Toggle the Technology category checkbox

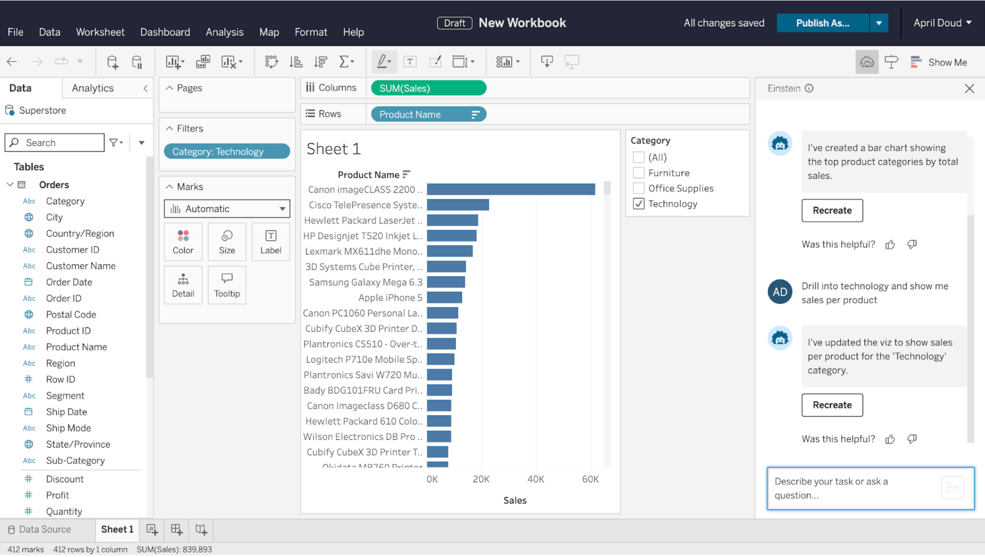coord(639,204)
